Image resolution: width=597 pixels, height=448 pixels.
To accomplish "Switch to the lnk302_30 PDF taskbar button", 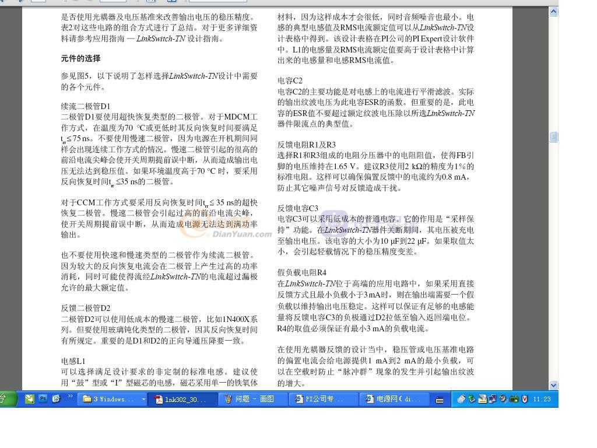I will [182, 399].
